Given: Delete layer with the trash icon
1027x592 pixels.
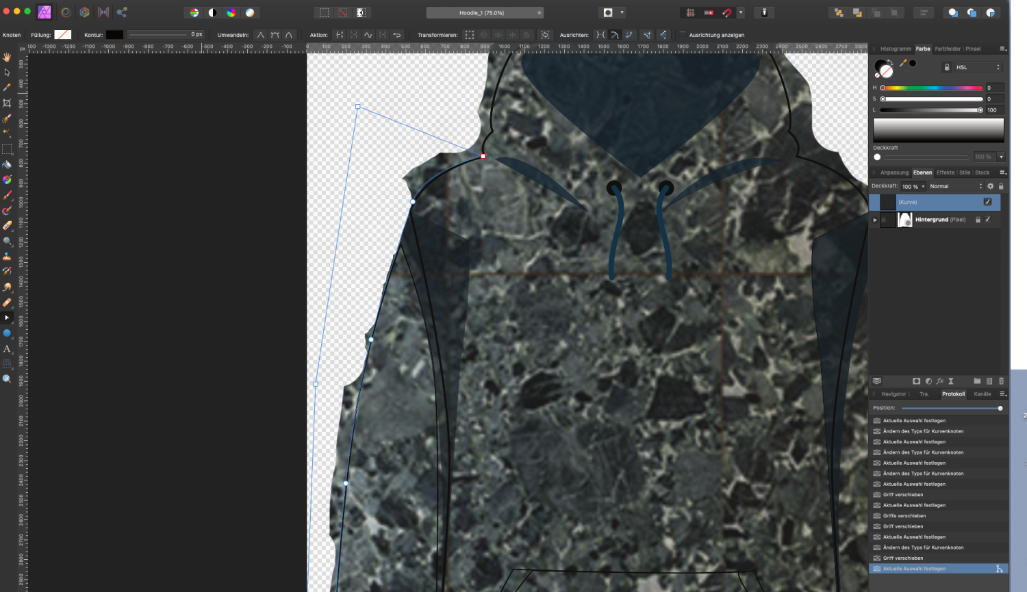Looking at the screenshot, I should click(x=1001, y=381).
